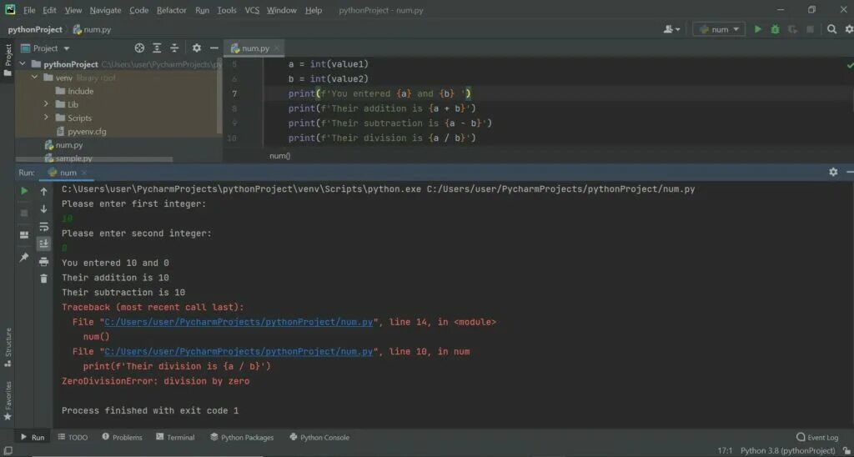The width and height of the screenshot is (854, 457).
Task: Open the Navigate menu
Action: pyautogui.click(x=106, y=10)
